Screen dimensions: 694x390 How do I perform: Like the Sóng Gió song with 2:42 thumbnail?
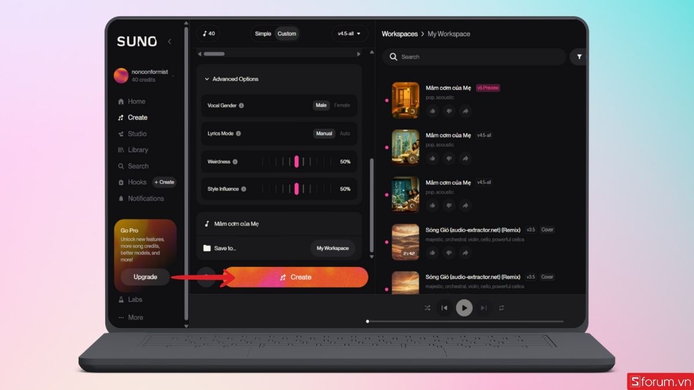pyautogui.click(x=432, y=252)
